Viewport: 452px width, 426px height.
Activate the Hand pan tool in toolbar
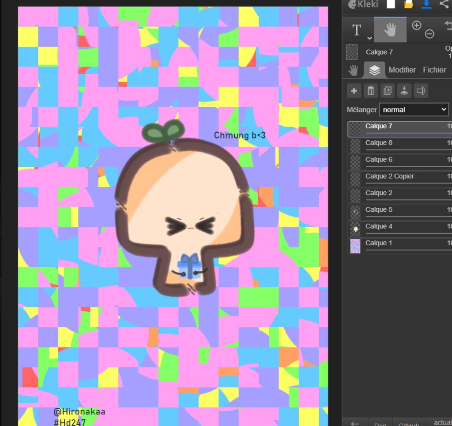390,30
